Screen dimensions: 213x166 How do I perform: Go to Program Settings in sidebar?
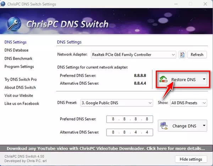[x=19, y=67]
